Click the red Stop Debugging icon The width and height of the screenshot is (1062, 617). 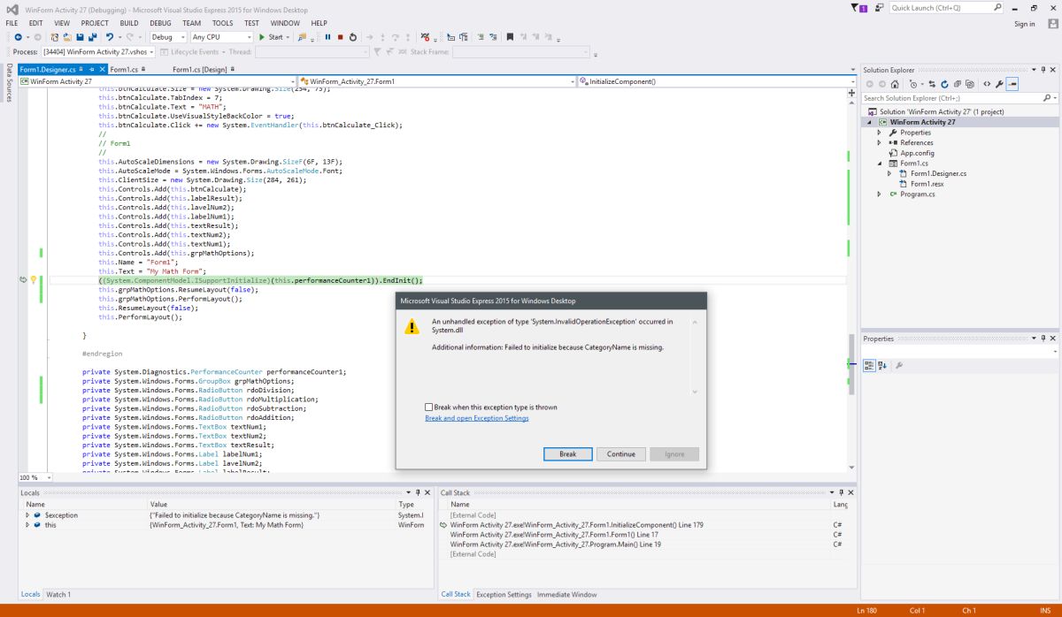340,37
